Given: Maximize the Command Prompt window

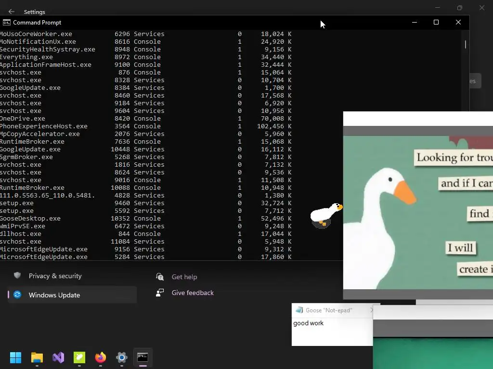Looking at the screenshot, I should [x=436, y=22].
